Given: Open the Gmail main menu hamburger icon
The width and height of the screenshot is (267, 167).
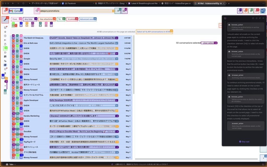Looking at the screenshot, I should (5, 11).
